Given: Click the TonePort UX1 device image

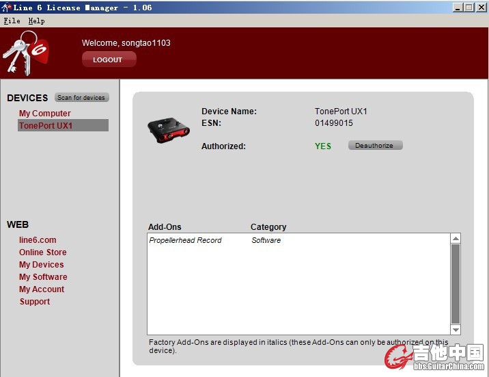Looking at the screenshot, I should click(169, 128).
